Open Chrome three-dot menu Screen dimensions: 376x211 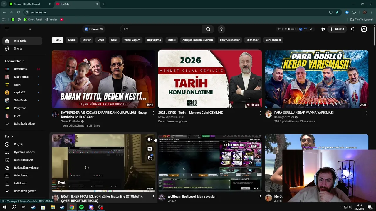(372, 12)
